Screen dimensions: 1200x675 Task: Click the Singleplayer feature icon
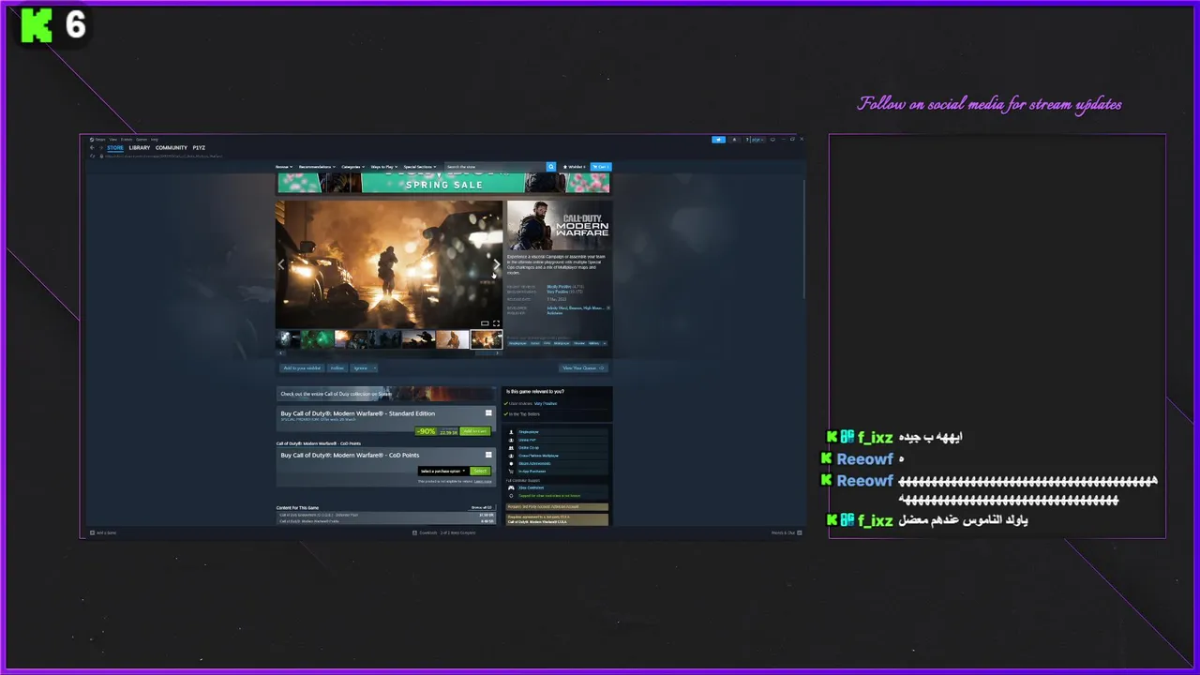pos(511,432)
